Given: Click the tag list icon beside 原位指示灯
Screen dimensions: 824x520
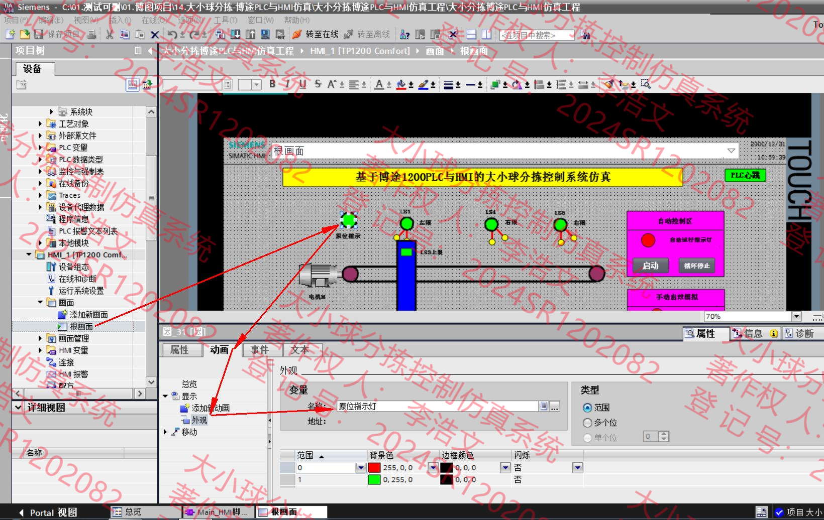Looking at the screenshot, I should (544, 406).
